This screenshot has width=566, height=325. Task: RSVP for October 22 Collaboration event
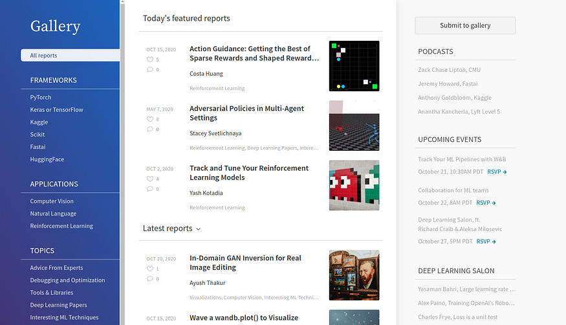486,203
